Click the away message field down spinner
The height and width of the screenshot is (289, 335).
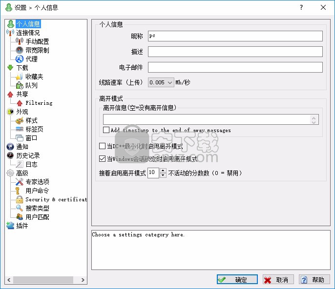(314, 122)
